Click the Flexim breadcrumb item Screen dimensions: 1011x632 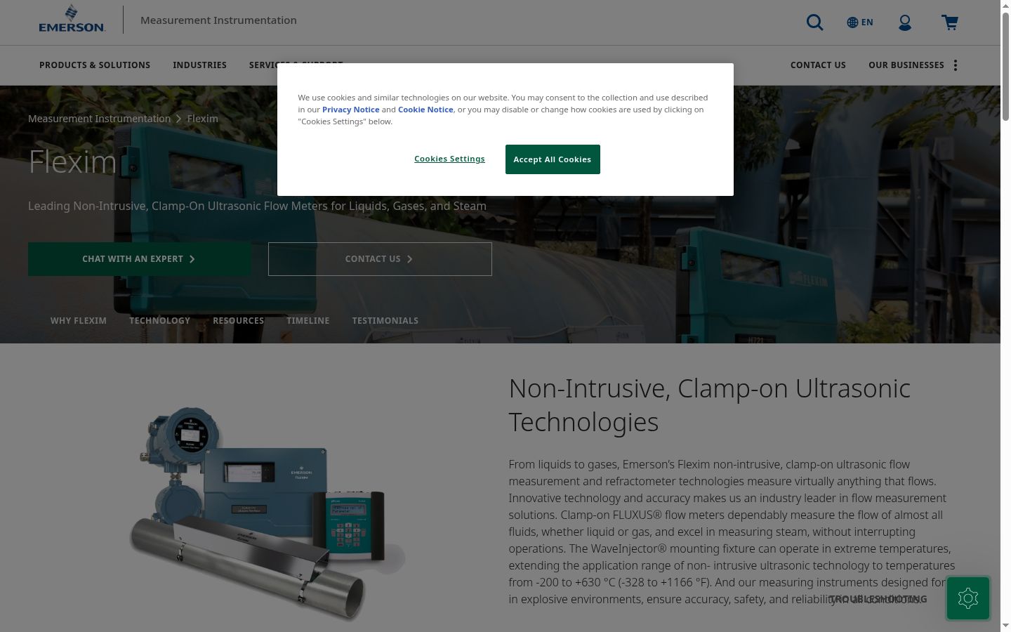click(202, 119)
